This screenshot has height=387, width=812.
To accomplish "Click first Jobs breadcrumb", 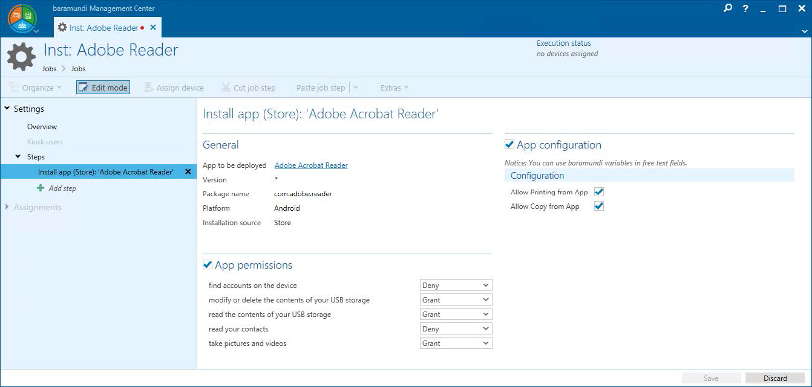I will coord(50,69).
